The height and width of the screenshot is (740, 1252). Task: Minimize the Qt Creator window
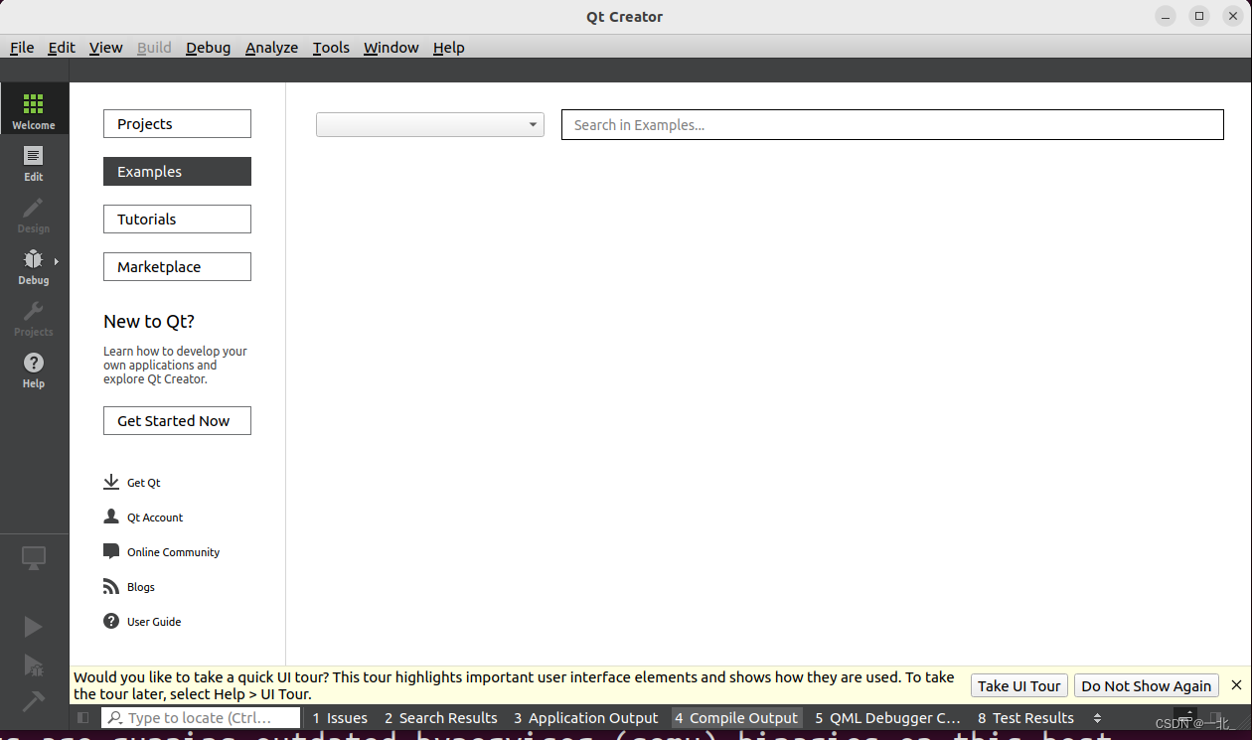tap(1166, 16)
